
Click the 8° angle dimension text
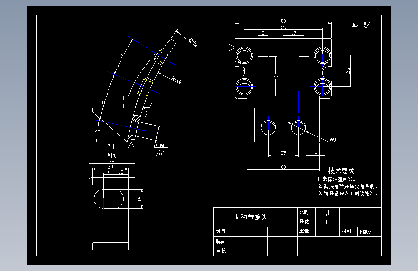pos(122,56)
